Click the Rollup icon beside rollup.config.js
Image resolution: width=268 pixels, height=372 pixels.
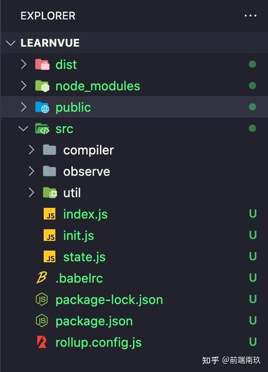(42, 342)
